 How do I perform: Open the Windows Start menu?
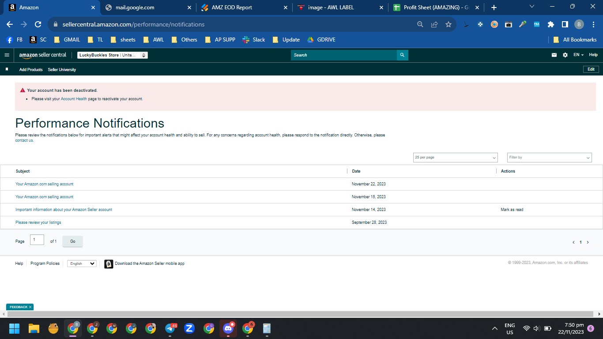click(15, 328)
